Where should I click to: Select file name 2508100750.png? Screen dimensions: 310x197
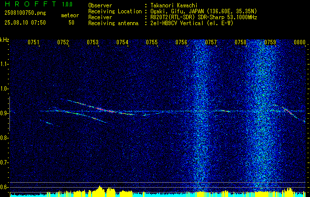point(25,13)
